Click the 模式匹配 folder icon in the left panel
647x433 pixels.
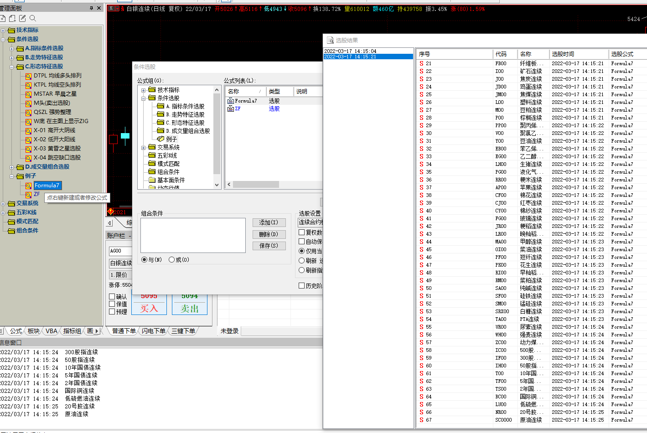(x=11, y=222)
